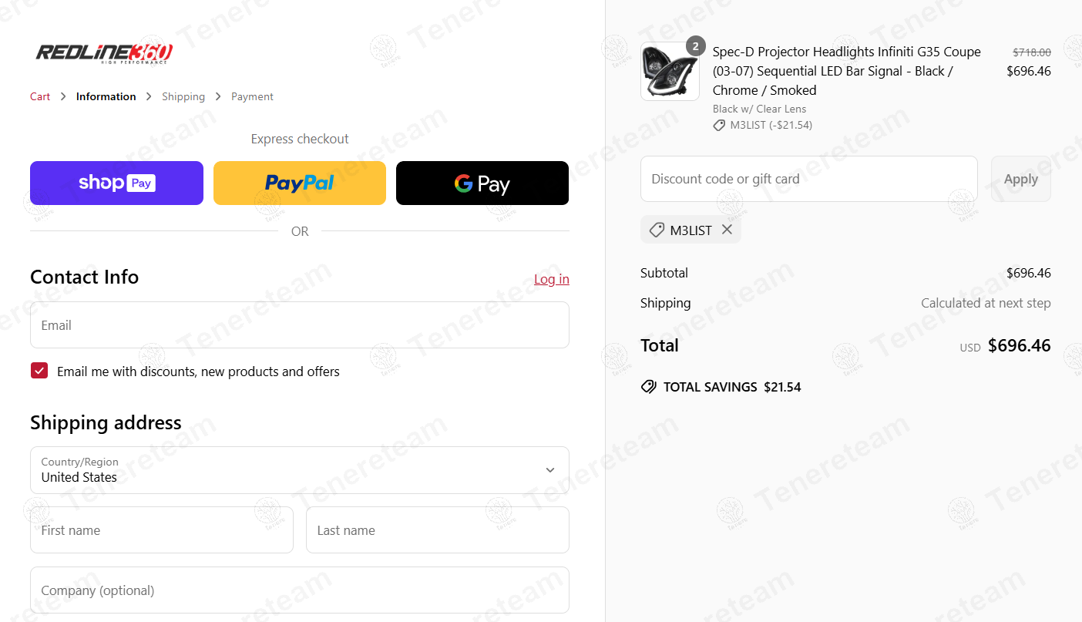Click the Discount code or gift card field
The width and height of the screenshot is (1082, 622).
(809, 179)
